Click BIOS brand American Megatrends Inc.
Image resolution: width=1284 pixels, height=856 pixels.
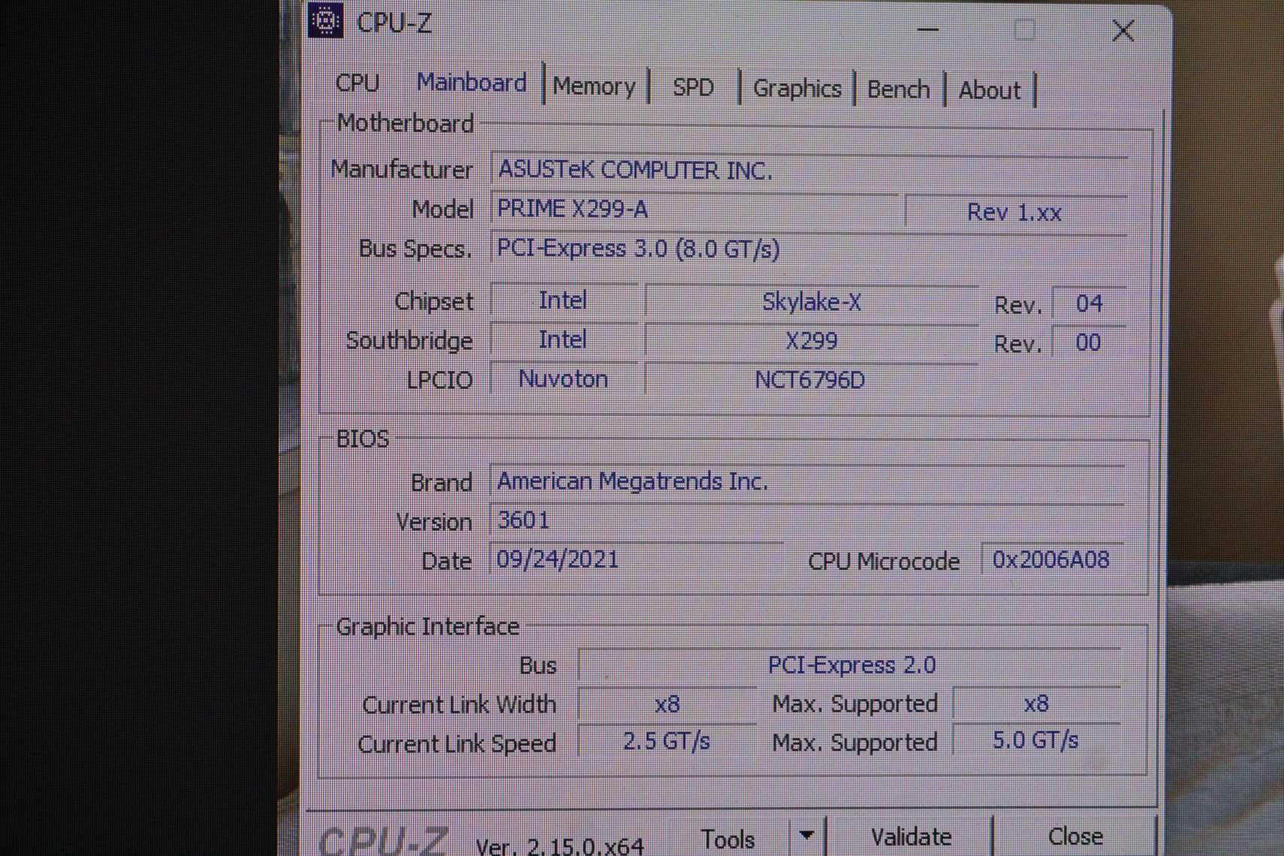[807, 481]
